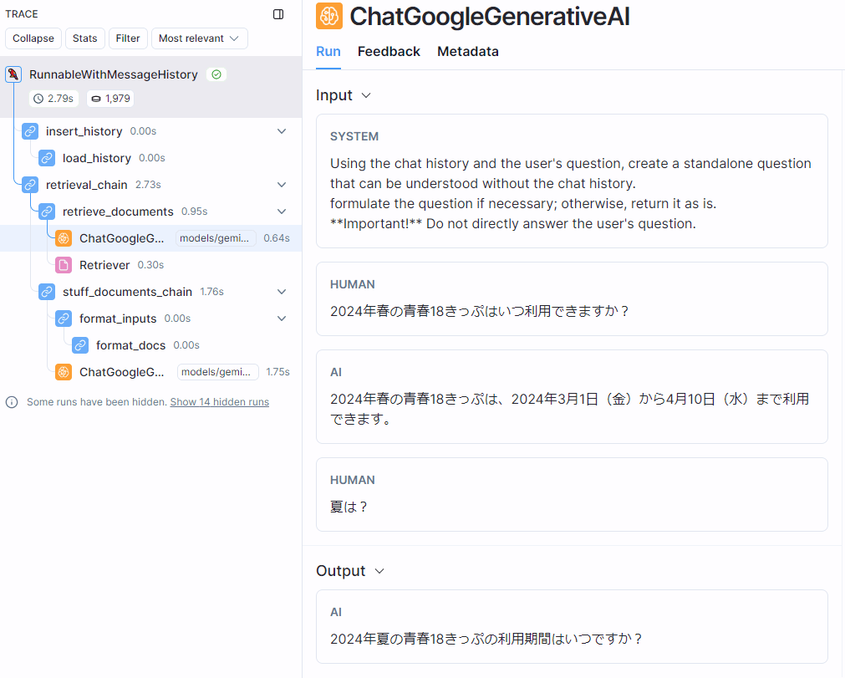Screen dimensions: 845x678
Task: Click the info icon beside hidden runs
Action: point(12,402)
